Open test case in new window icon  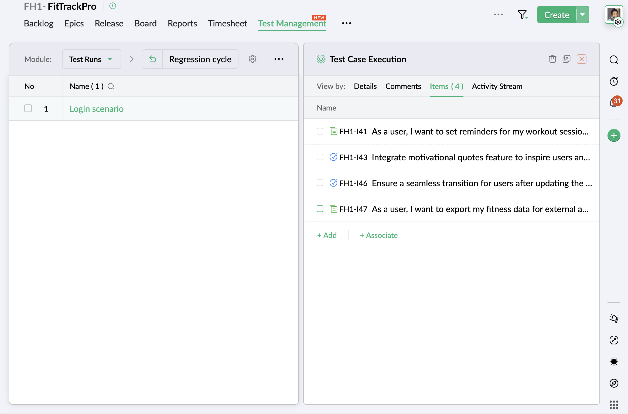(x=566, y=59)
